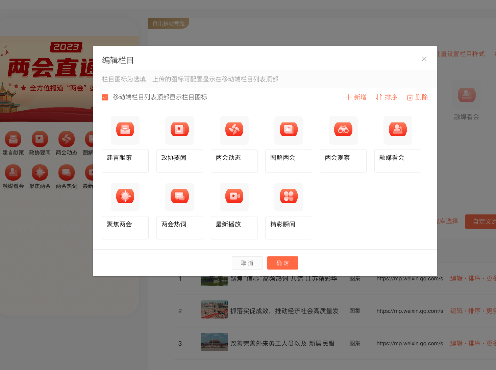The width and height of the screenshot is (496, 370).
Task: Cancel the dialog with 取消
Action: pos(247,263)
